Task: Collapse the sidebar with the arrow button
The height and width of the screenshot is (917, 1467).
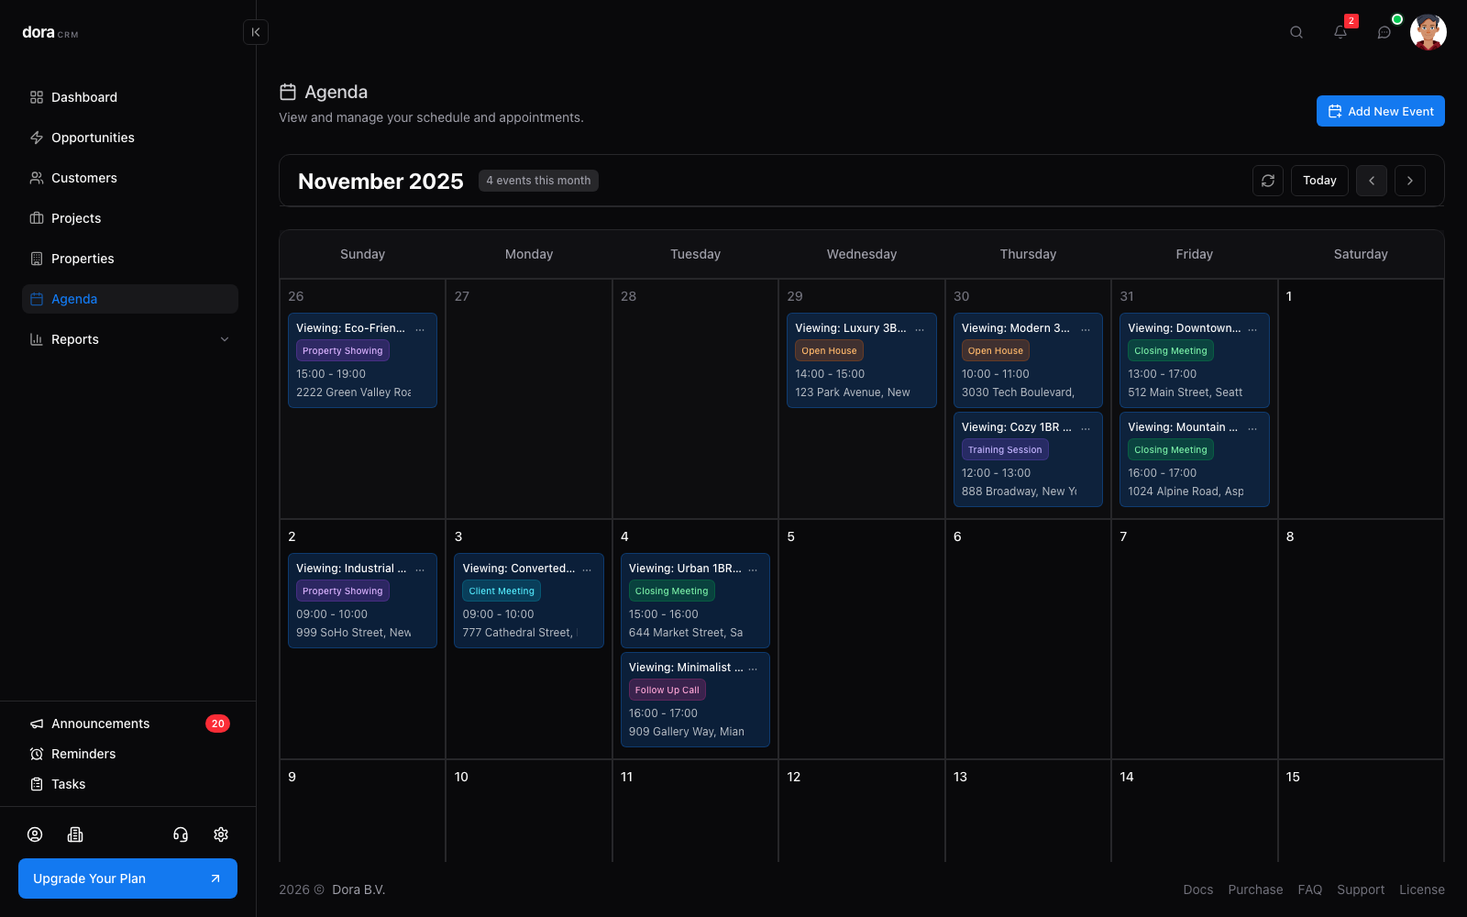Action: pyautogui.click(x=256, y=32)
